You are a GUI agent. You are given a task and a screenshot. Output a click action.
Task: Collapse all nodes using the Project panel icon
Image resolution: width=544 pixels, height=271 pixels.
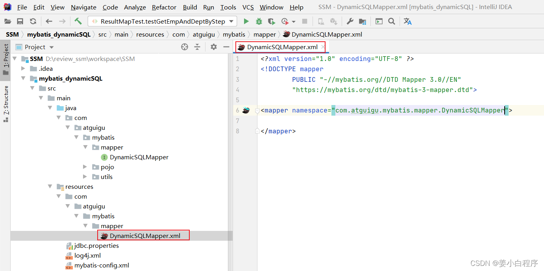click(197, 47)
